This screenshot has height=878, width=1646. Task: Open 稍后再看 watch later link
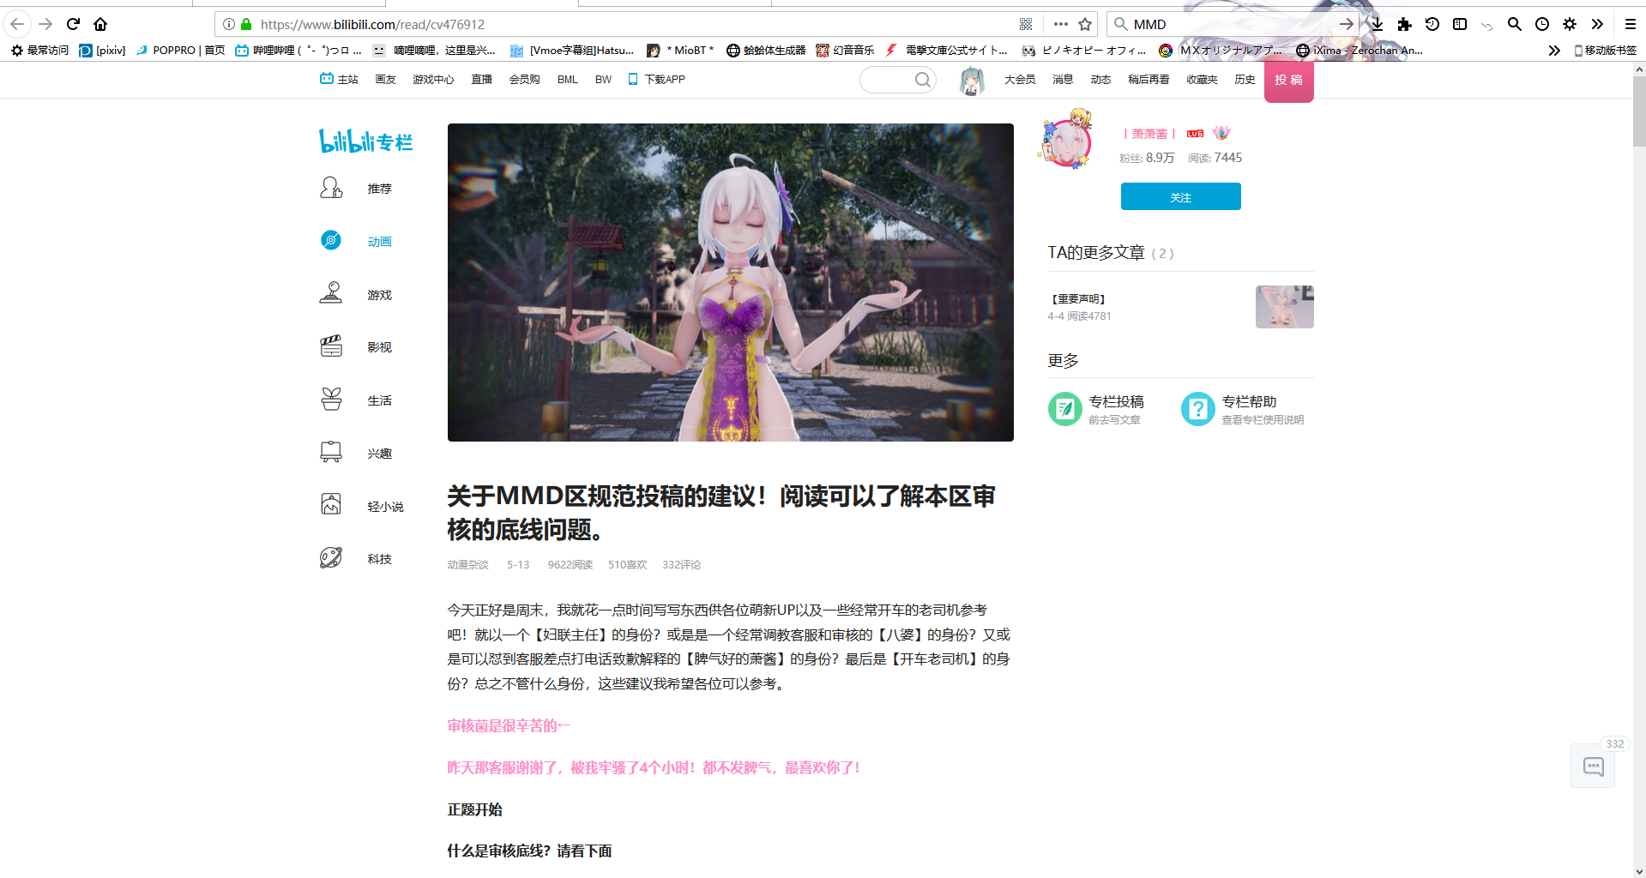pyautogui.click(x=1149, y=79)
